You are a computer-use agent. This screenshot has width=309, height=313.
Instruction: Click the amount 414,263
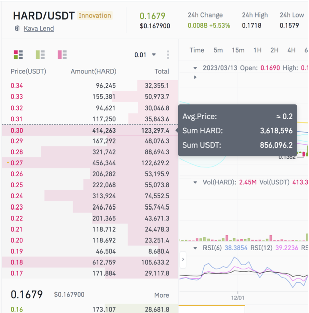tap(104, 130)
